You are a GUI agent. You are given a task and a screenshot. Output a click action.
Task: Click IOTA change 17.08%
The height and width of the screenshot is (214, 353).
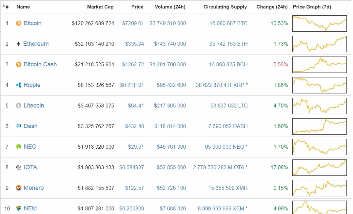279,167
